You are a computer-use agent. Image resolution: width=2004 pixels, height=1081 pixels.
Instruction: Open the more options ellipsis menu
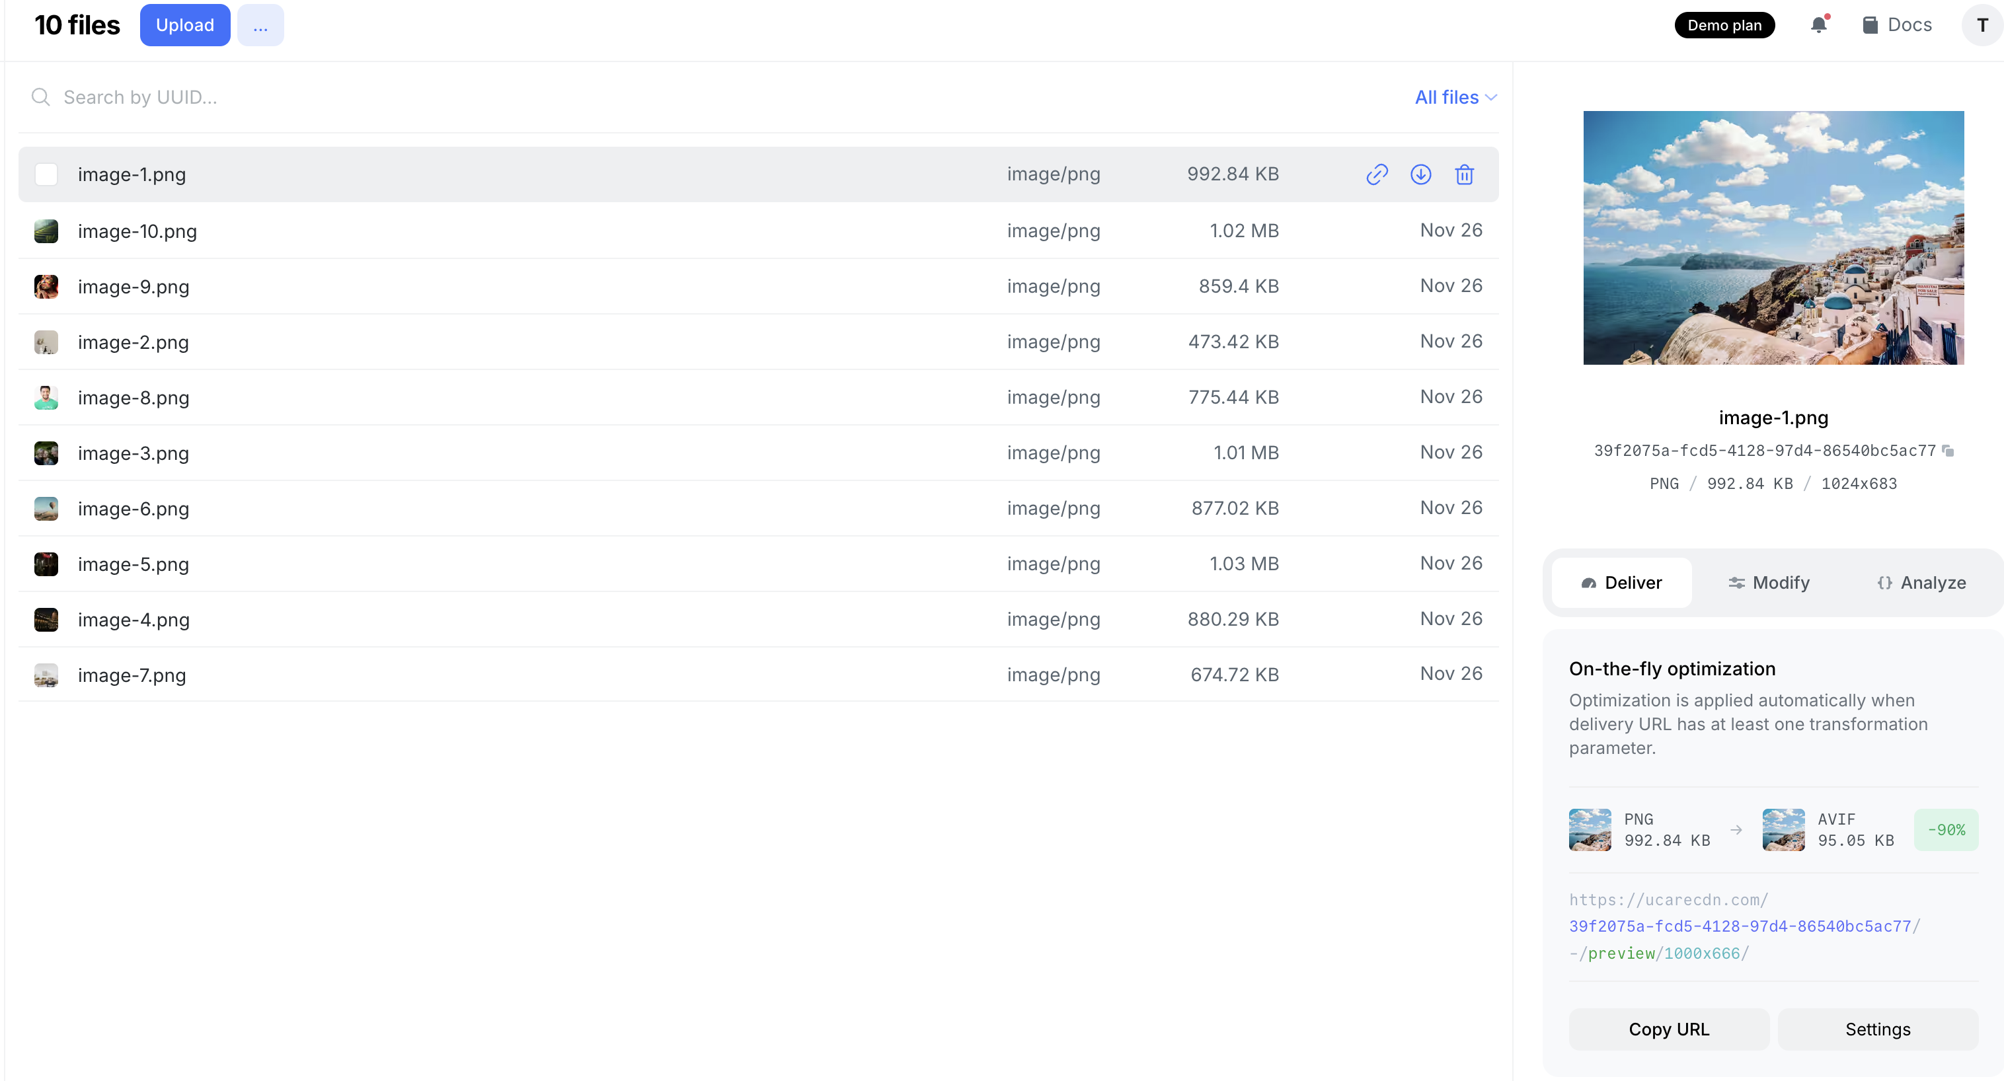pyautogui.click(x=260, y=25)
